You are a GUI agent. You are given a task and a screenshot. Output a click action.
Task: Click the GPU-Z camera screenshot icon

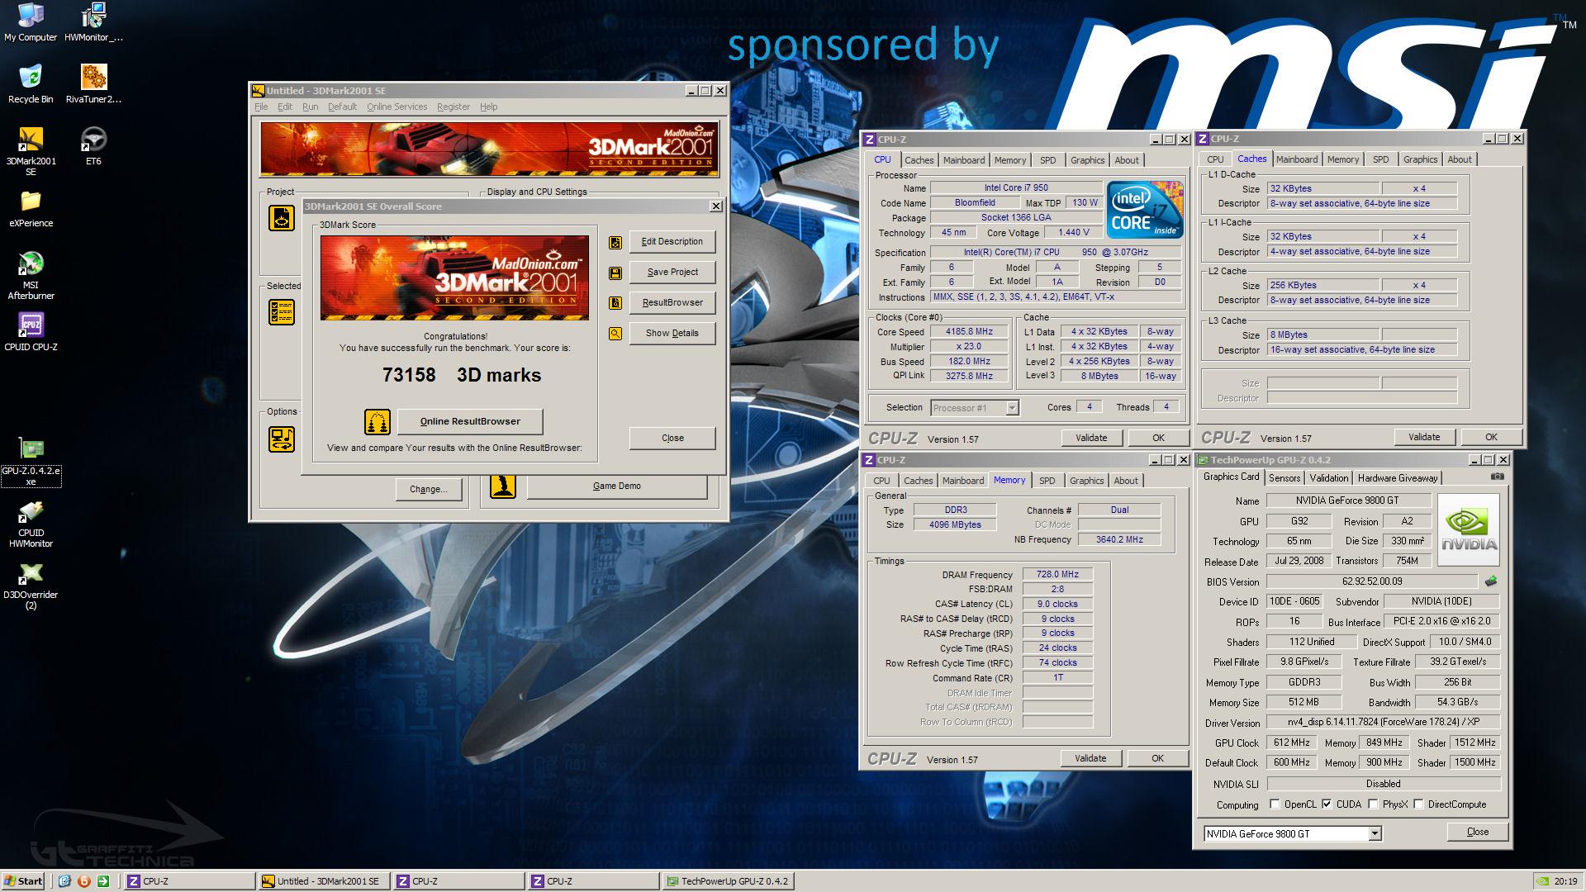click(x=1498, y=477)
